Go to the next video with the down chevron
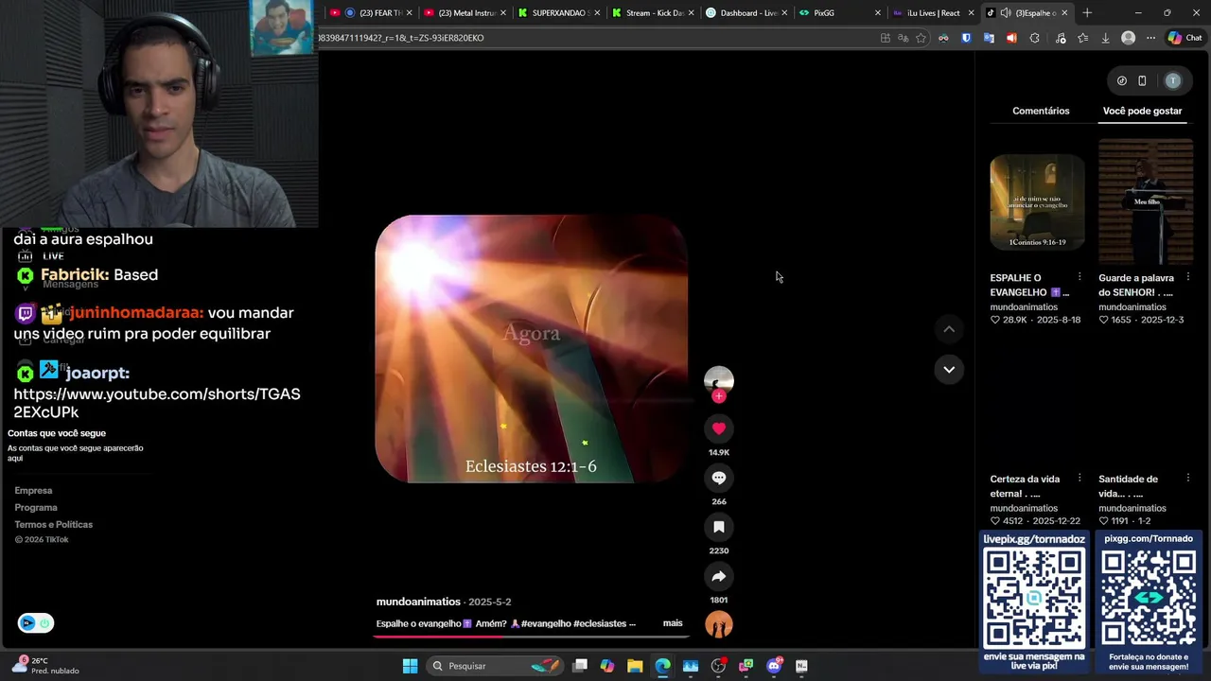 point(949,369)
